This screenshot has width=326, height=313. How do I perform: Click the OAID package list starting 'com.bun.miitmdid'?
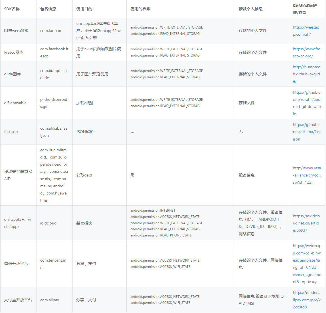[x=54, y=175]
